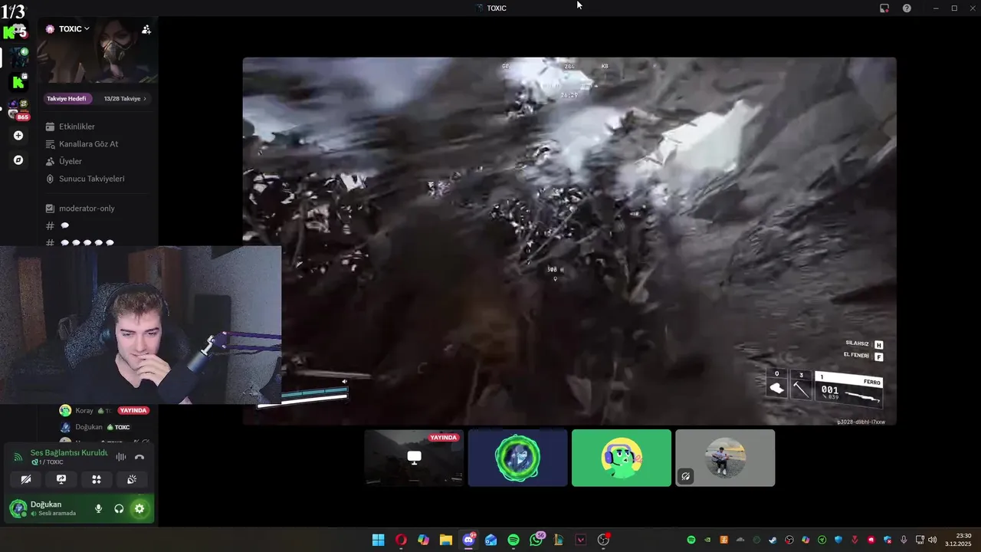The height and width of the screenshot is (552, 981).
Task: Toggle noise suppression waveform icon
Action: pyautogui.click(x=121, y=457)
